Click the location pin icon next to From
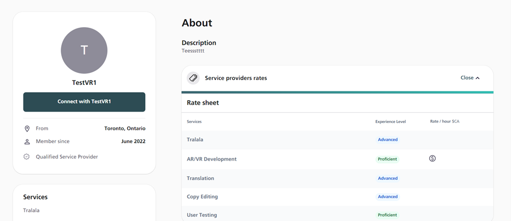This screenshot has height=221, width=511. [x=27, y=128]
